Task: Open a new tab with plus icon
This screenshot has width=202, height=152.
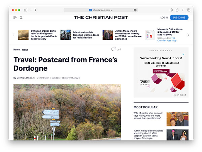Action: point(183,10)
